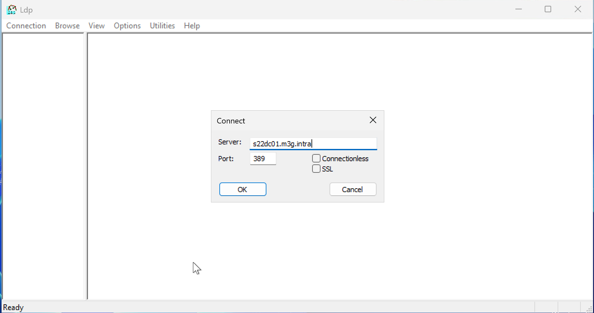Close the Connect dialog with the X

(x=373, y=120)
